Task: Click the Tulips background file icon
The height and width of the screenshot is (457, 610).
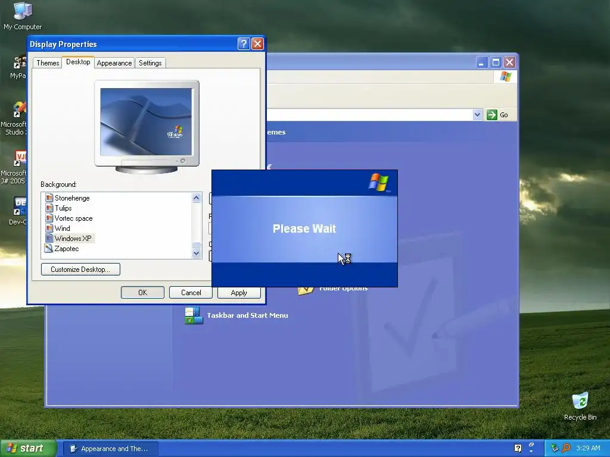Action: click(x=49, y=208)
